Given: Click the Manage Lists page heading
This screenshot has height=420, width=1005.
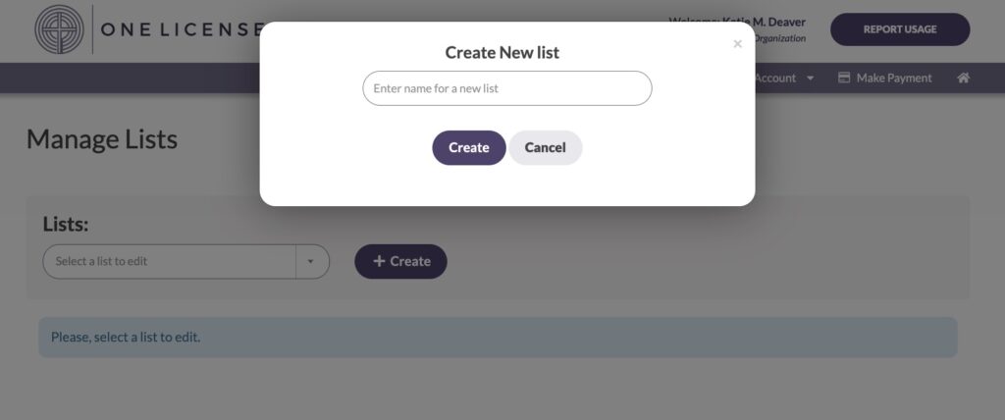Looking at the screenshot, I should [x=102, y=139].
